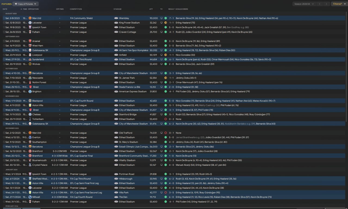Click the Nico González (53) goalscorer entry

pos(185,55)
